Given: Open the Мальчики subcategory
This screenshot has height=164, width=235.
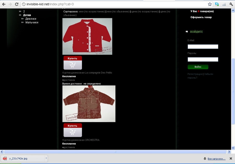Looking at the screenshot, I should (32, 22).
